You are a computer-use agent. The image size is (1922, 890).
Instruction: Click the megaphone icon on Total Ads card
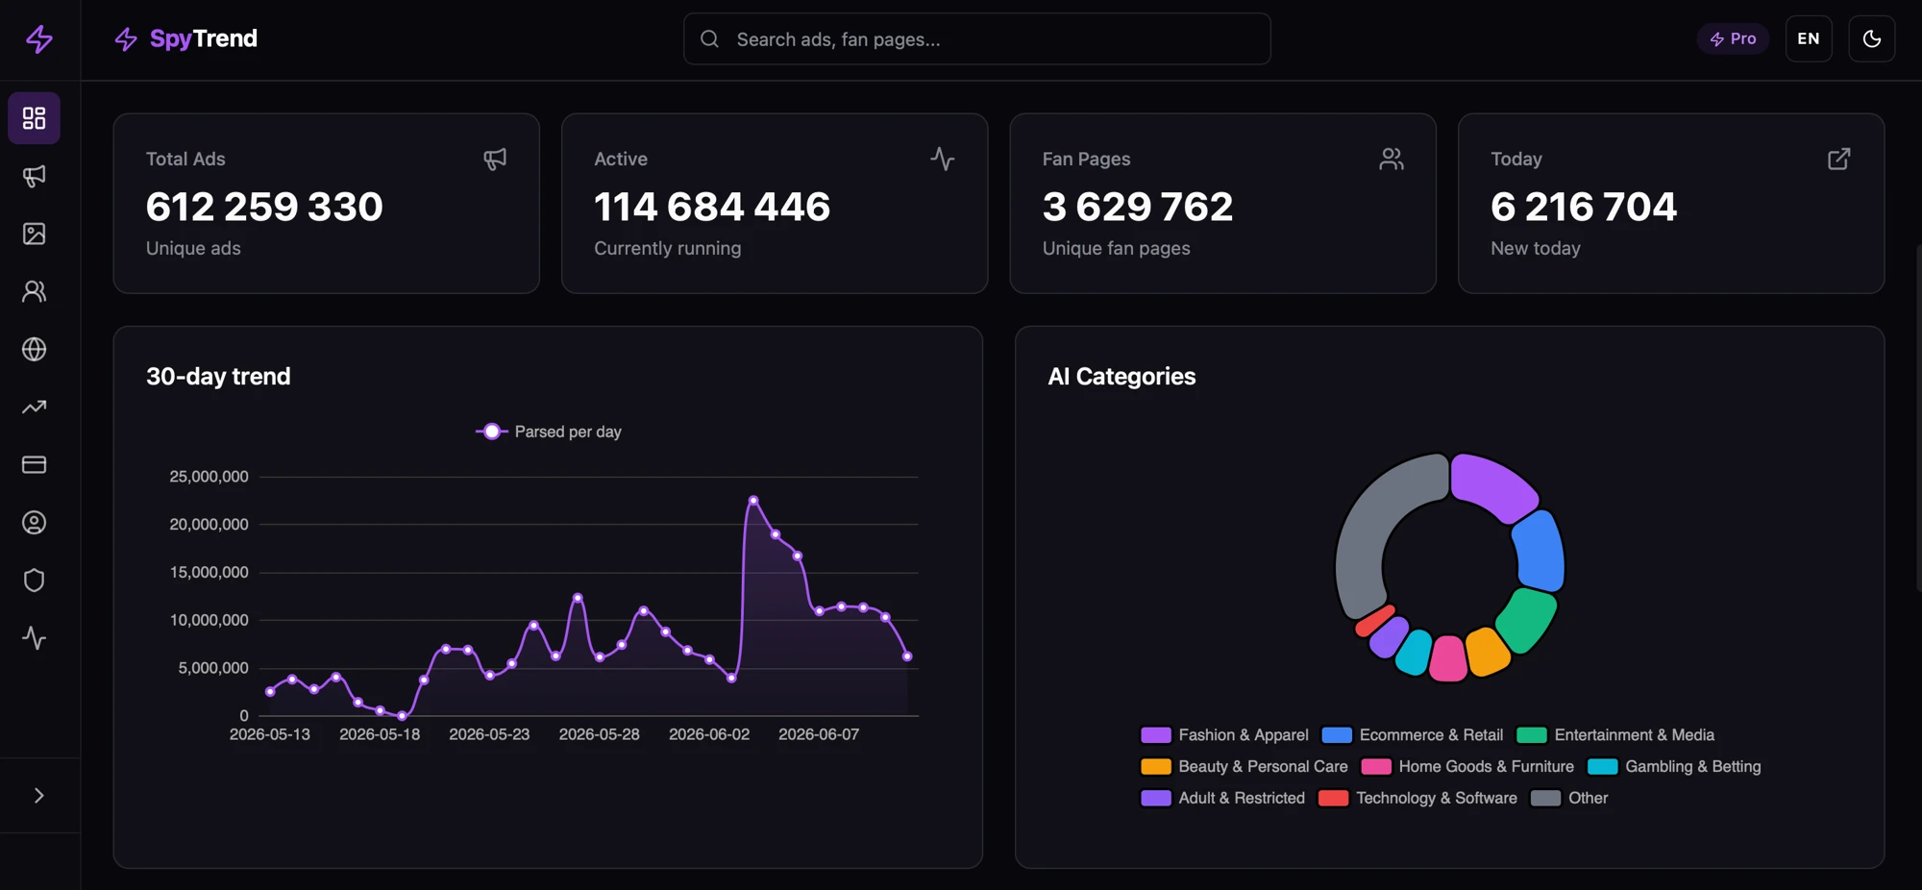tap(495, 159)
